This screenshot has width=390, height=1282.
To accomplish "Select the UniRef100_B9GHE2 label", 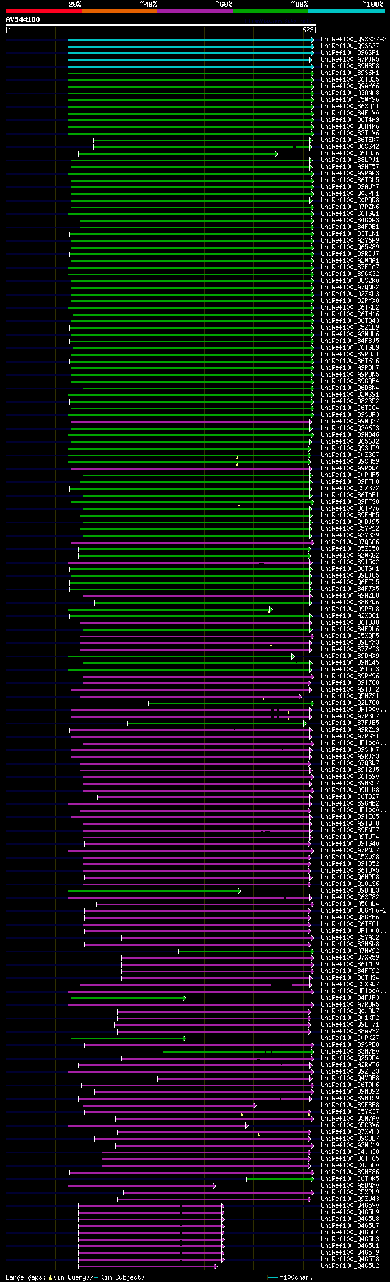I will pos(350,803).
